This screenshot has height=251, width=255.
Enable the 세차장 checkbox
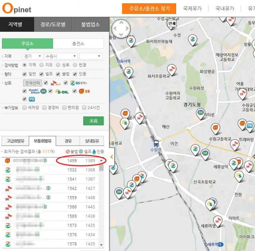pos(25,107)
